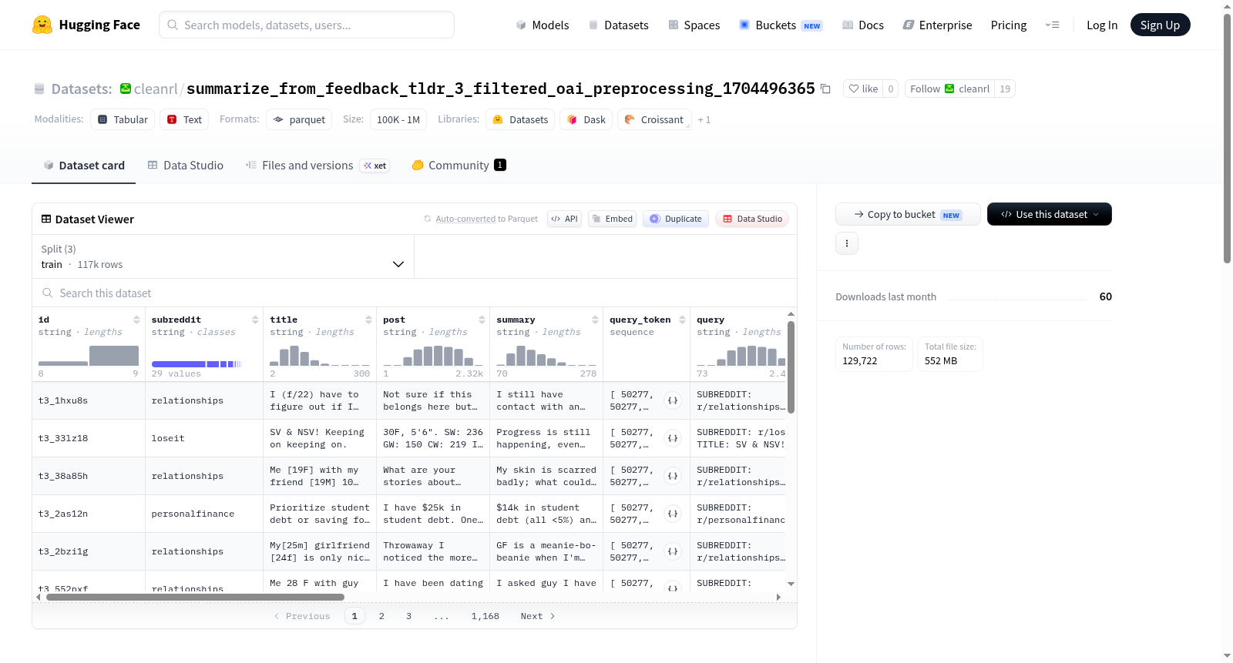The height and width of the screenshot is (663, 1233).
Task: Click Next page in pagination
Action: 538,616
